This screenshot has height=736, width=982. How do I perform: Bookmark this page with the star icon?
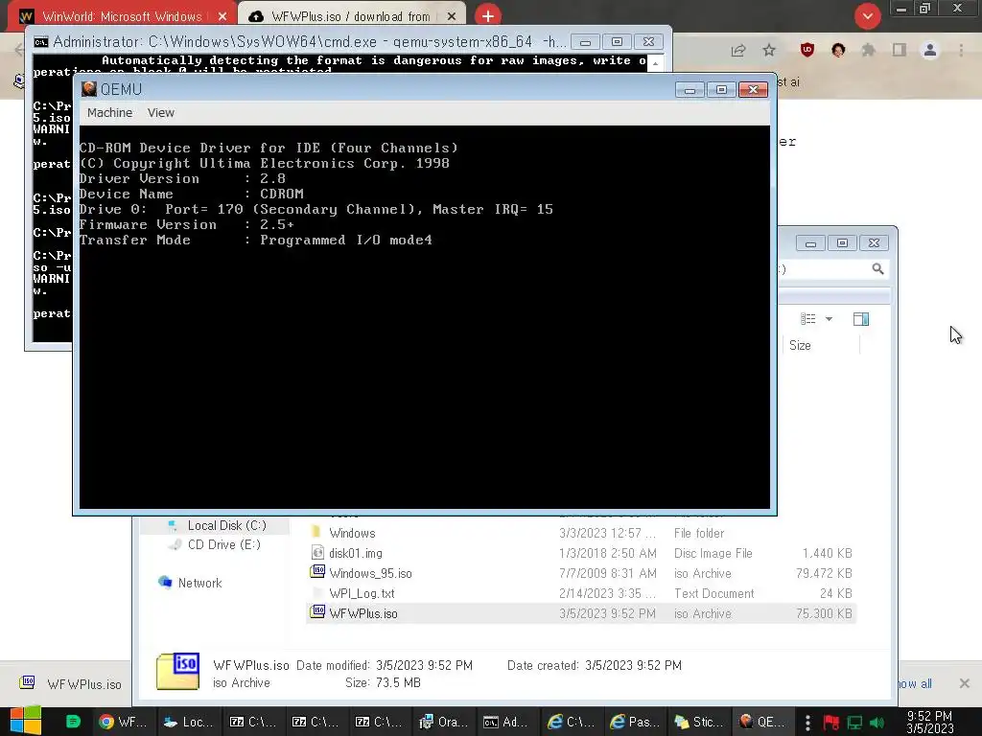click(769, 51)
